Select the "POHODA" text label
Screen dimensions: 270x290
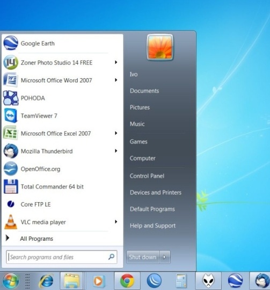(33, 98)
